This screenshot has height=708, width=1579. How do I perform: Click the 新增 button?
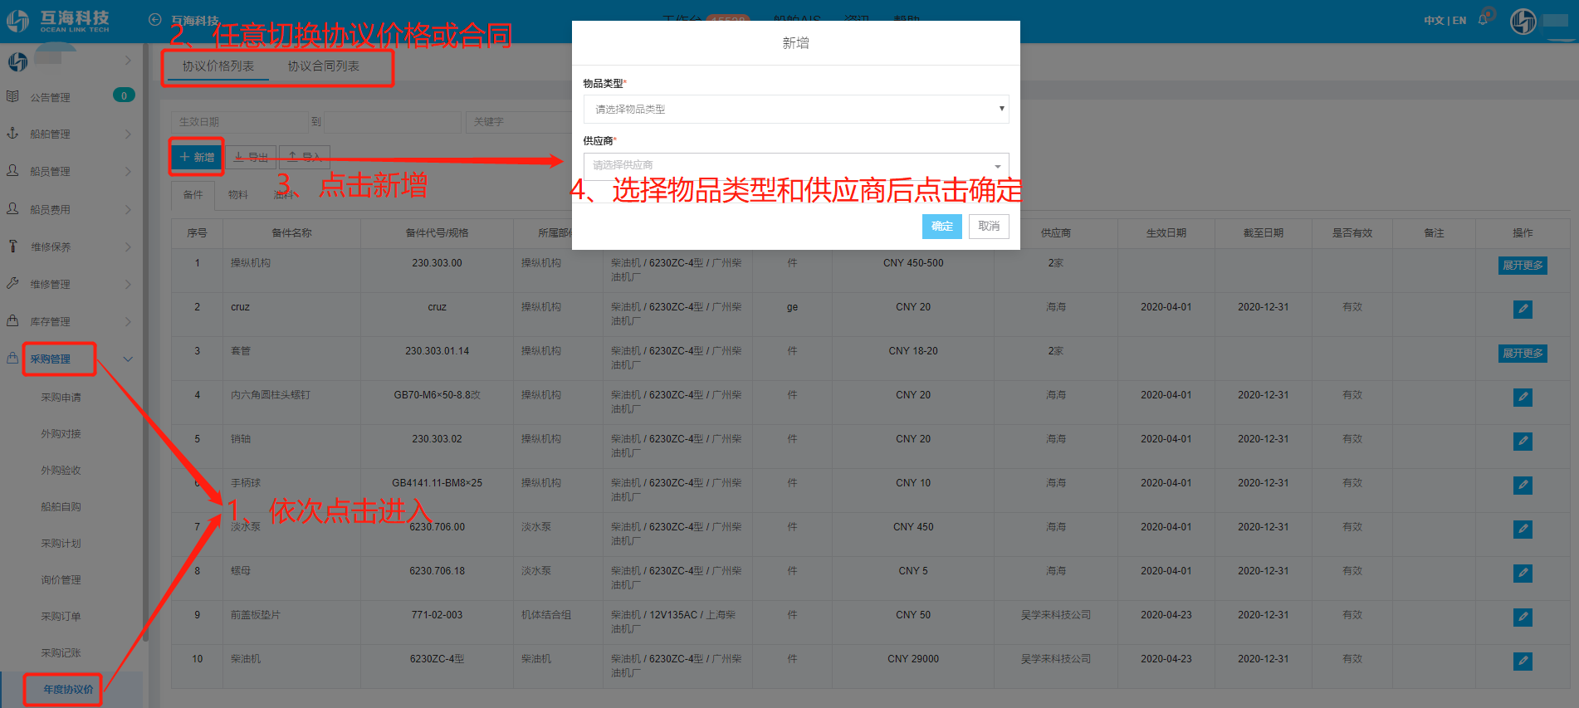point(197,157)
